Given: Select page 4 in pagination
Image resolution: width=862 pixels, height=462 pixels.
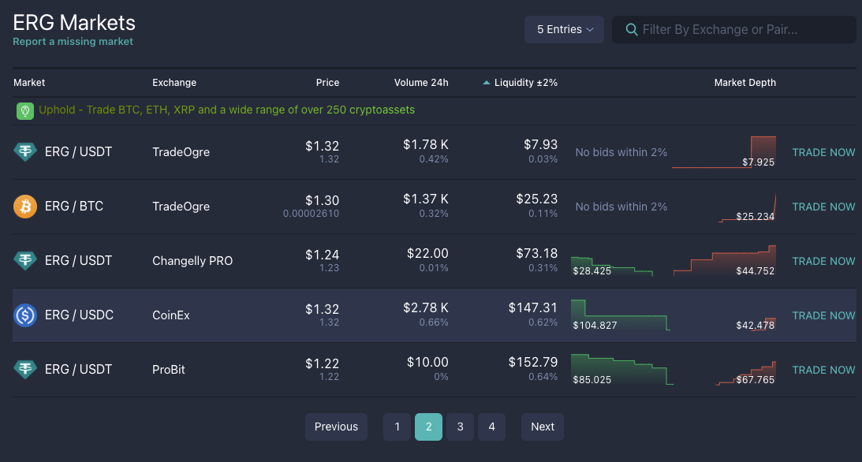Looking at the screenshot, I should point(491,427).
